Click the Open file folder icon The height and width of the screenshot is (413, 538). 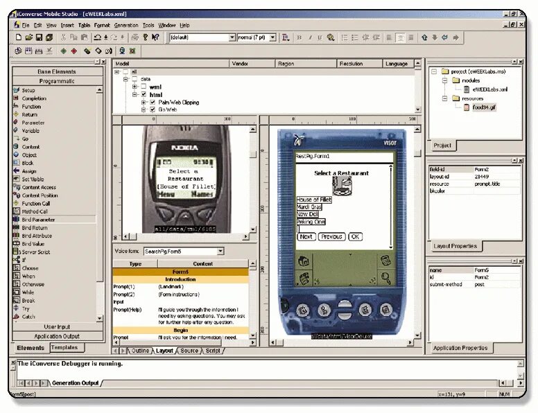[29, 37]
